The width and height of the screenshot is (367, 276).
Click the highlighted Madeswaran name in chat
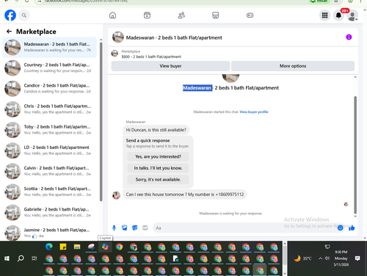click(197, 88)
